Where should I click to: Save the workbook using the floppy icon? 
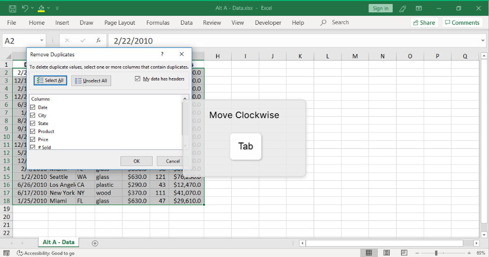coord(12,8)
